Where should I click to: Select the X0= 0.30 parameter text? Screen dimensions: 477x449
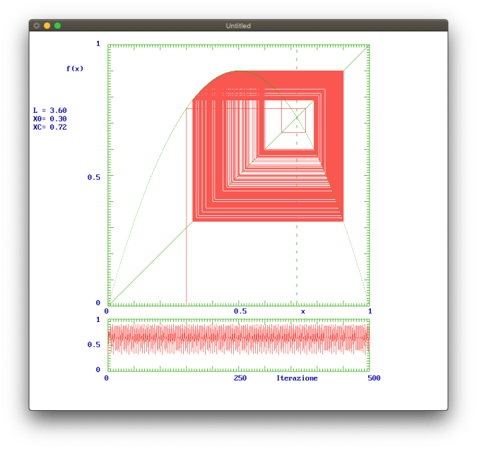coord(49,119)
